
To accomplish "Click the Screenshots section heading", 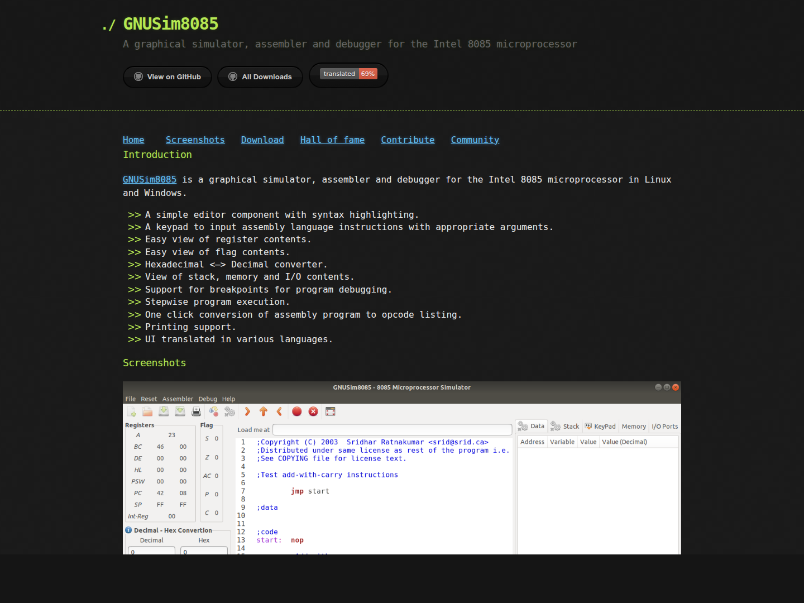I will (155, 363).
